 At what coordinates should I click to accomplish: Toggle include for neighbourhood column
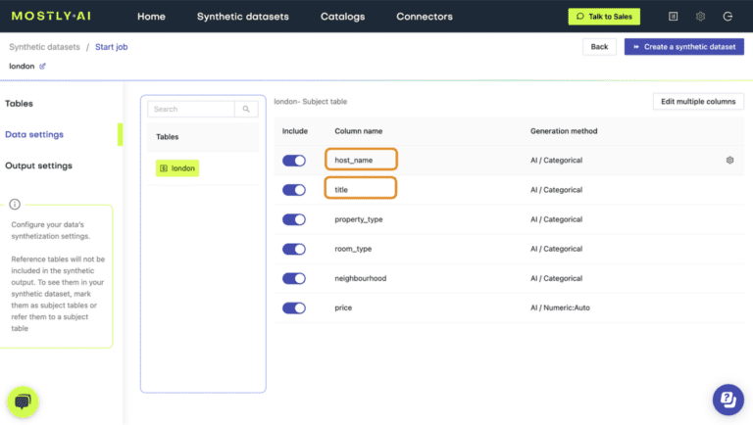click(x=294, y=279)
